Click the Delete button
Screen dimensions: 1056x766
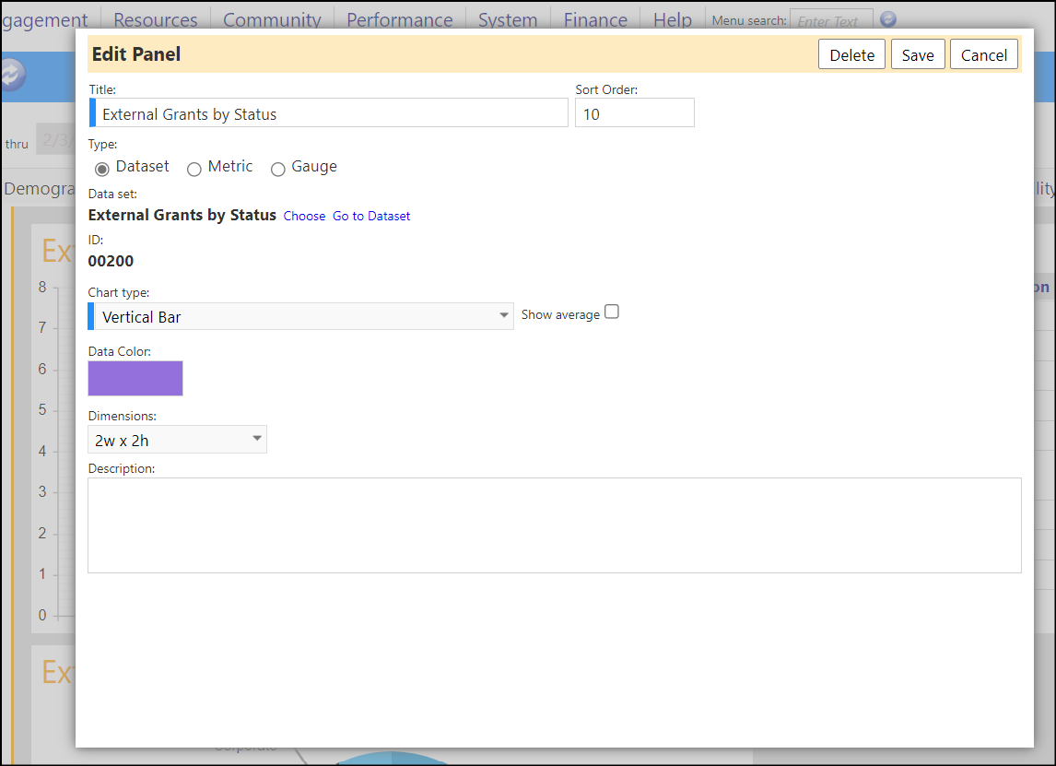click(x=851, y=54)
